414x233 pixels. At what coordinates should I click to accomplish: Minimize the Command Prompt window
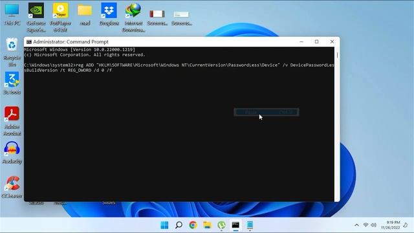coord(301,41)
